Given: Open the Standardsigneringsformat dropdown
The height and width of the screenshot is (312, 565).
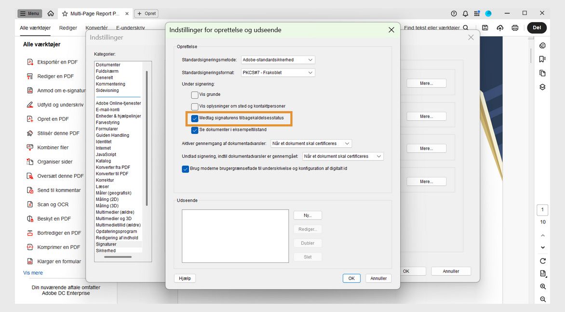Looking at the screenshot, I should pyautogui.click(x=278, y=72).
